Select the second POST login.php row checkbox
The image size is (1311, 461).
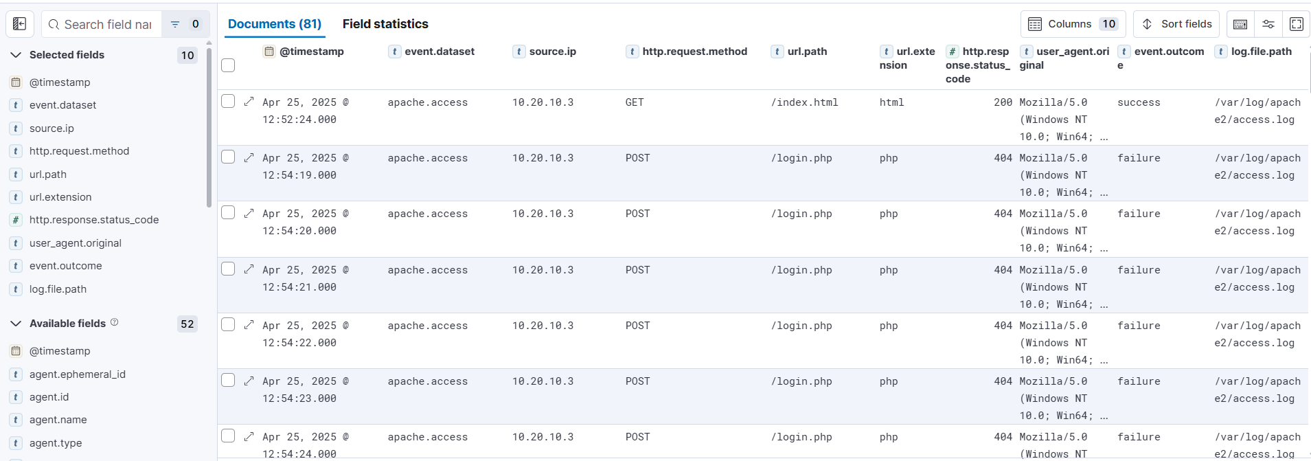[x=228, y=212]
